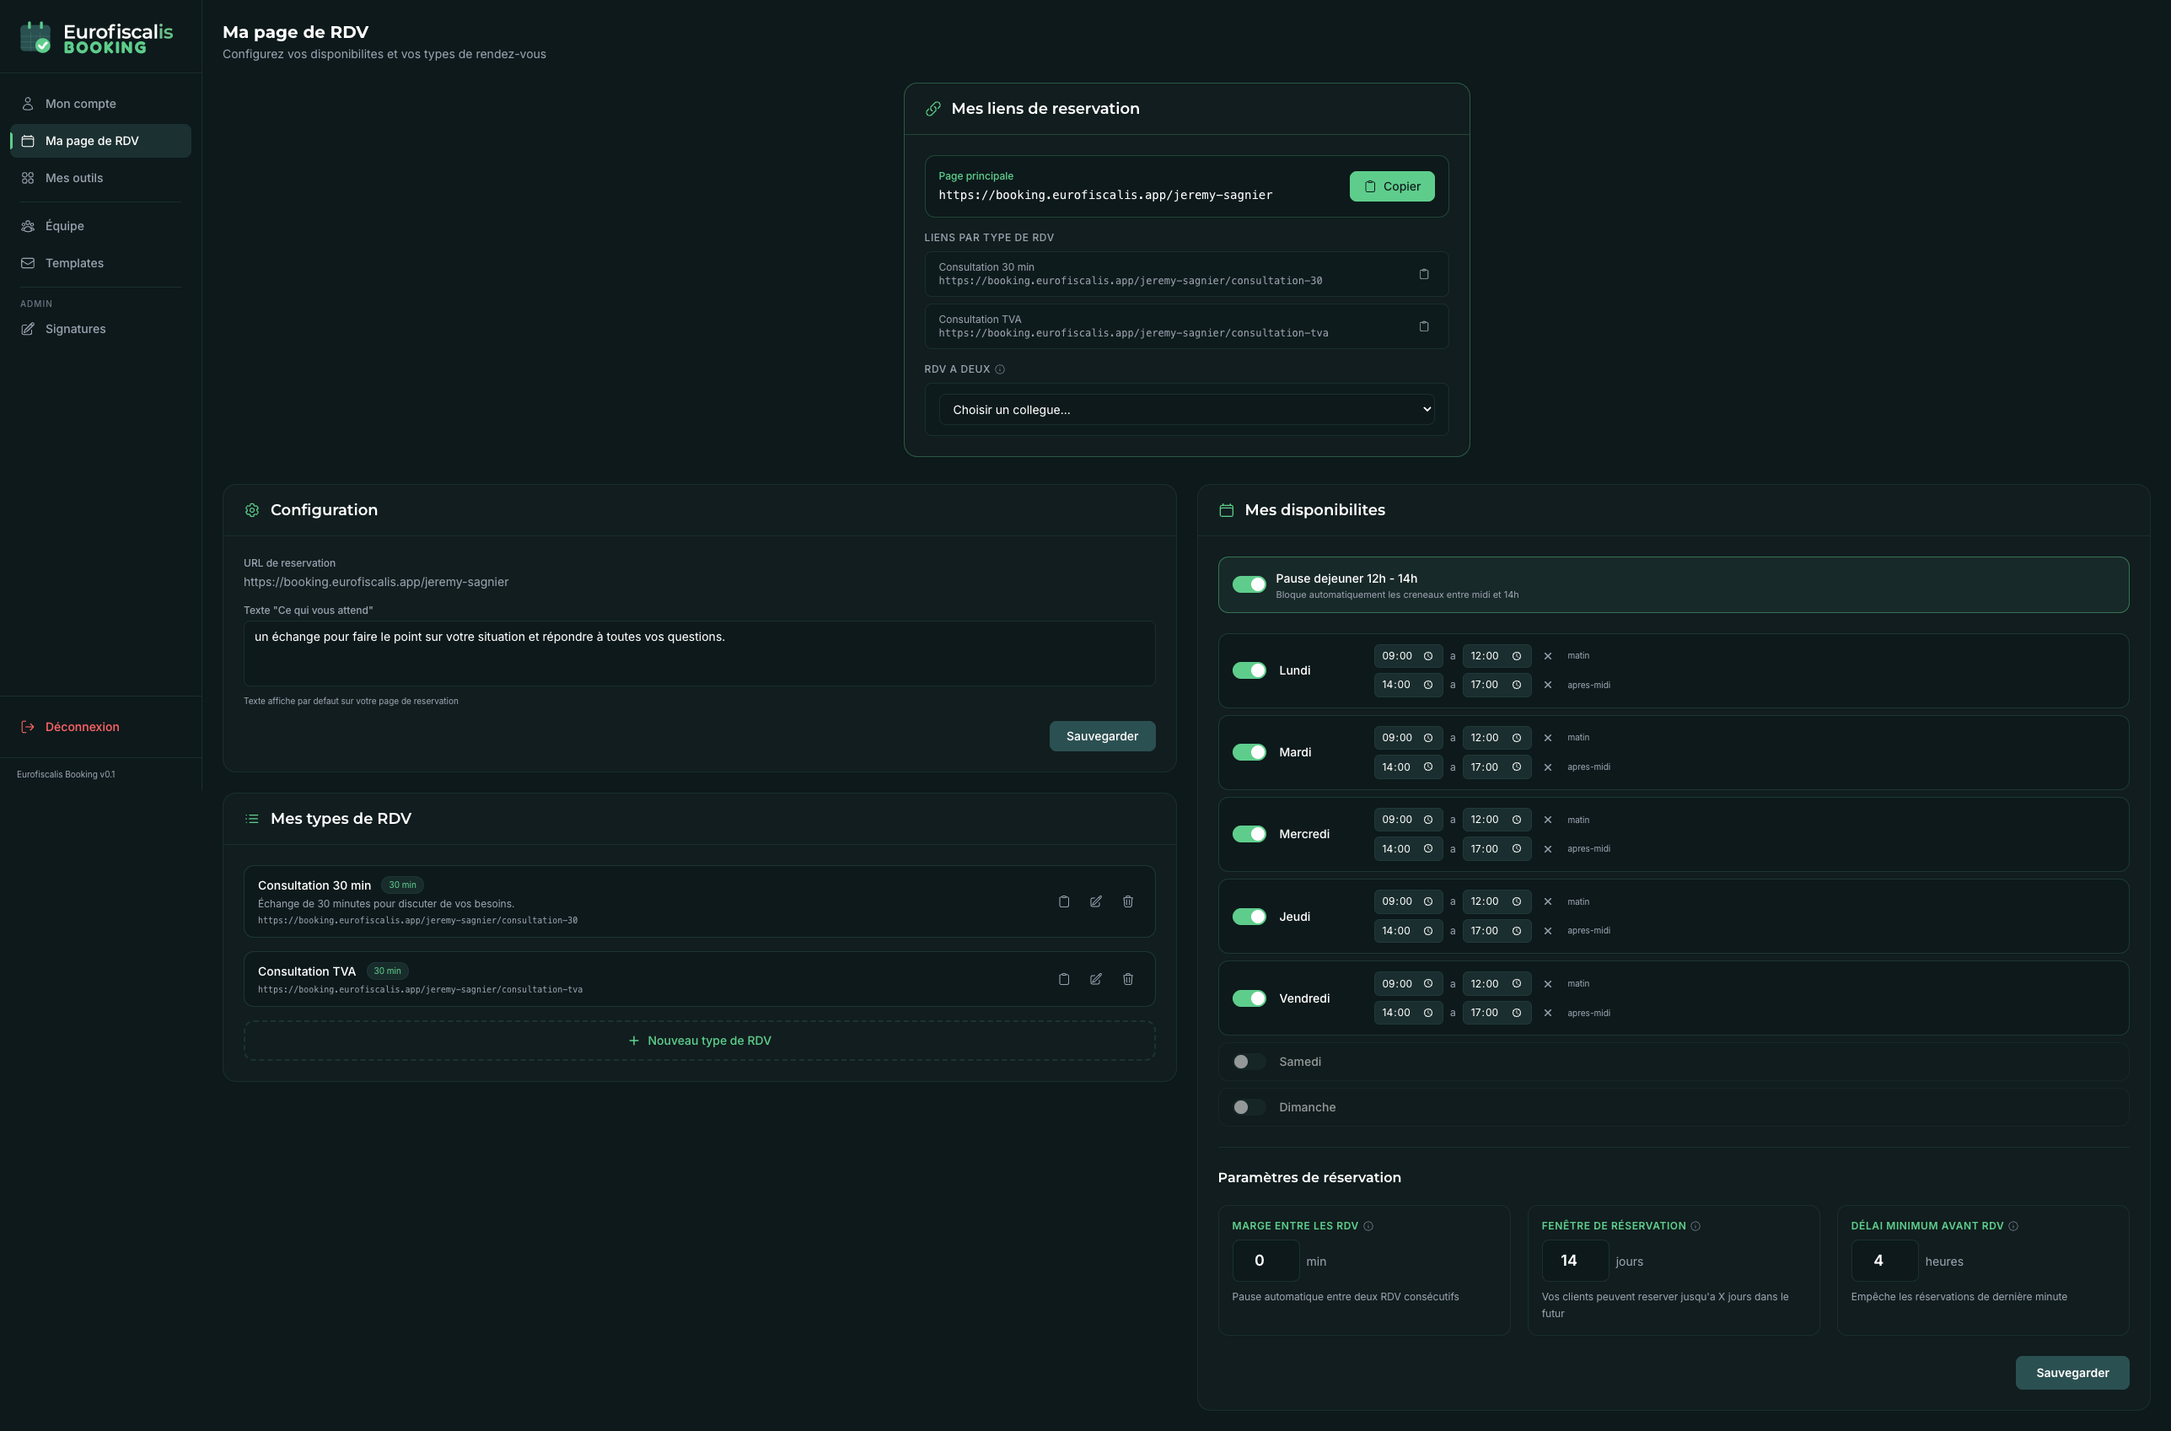
Task: Turn off Mercredi availability
Action: pos(1249,833)
